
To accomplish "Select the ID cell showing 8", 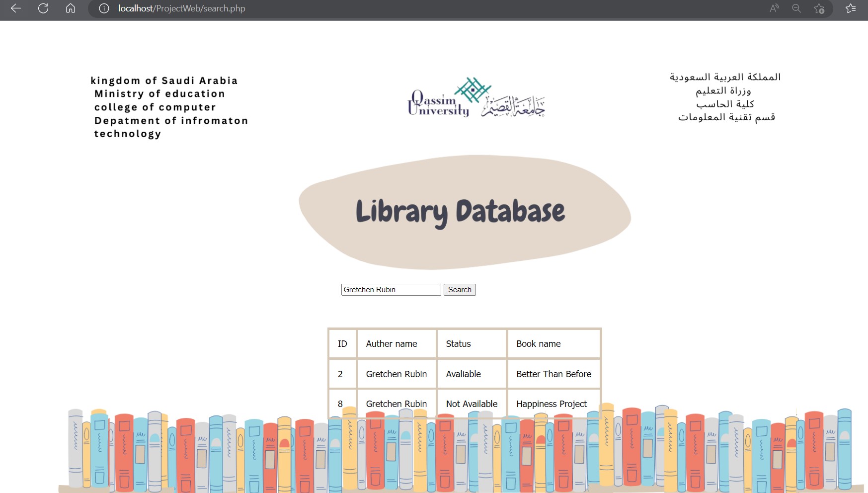I will pos(342,404).
